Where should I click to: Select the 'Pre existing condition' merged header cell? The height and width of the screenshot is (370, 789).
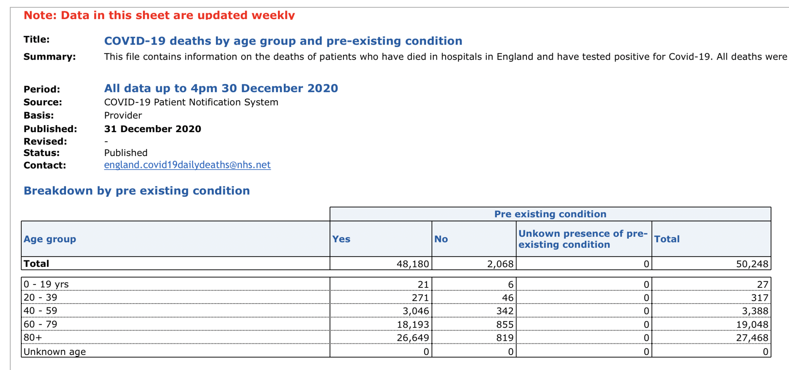tap(550, 214)
